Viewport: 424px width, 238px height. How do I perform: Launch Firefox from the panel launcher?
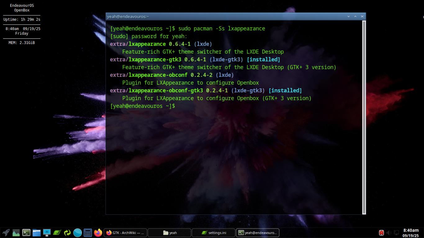click(98, 232)
